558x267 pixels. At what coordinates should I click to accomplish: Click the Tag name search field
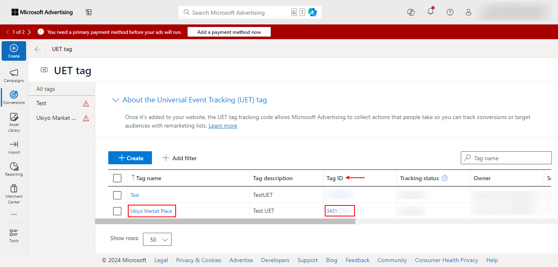(506, 158)
